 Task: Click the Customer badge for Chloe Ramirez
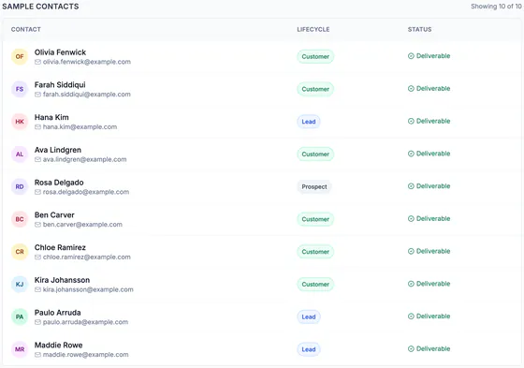click(x=315, y=252)
